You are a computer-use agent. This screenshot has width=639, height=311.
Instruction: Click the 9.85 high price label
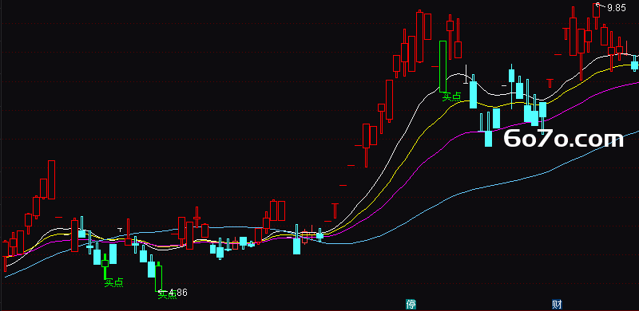[617, 8]
